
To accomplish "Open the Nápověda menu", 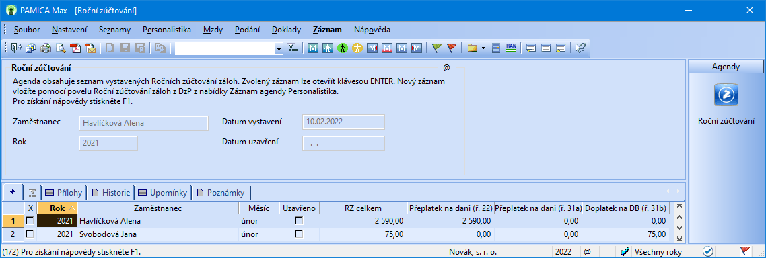I will [x=372, y=30].
